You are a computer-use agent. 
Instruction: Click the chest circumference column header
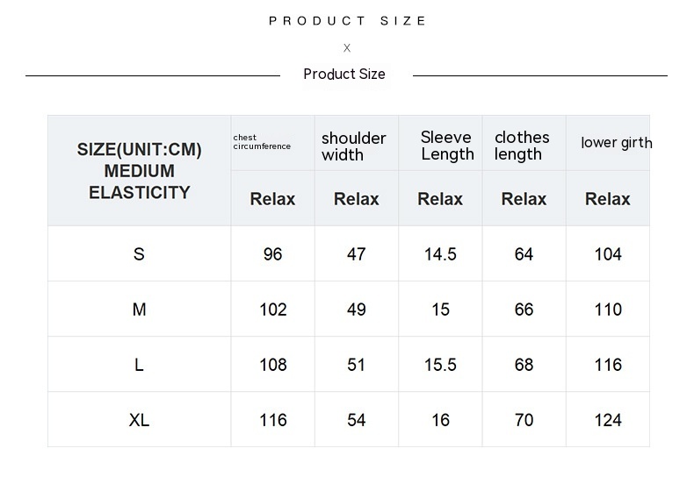tap(262, 142)
